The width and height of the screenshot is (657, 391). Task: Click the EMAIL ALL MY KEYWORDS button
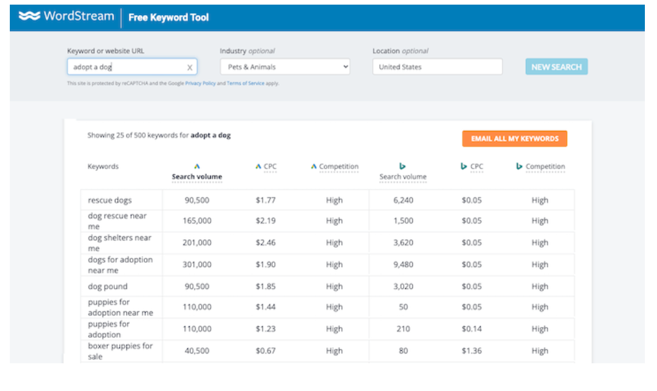[x=514, y=139]
